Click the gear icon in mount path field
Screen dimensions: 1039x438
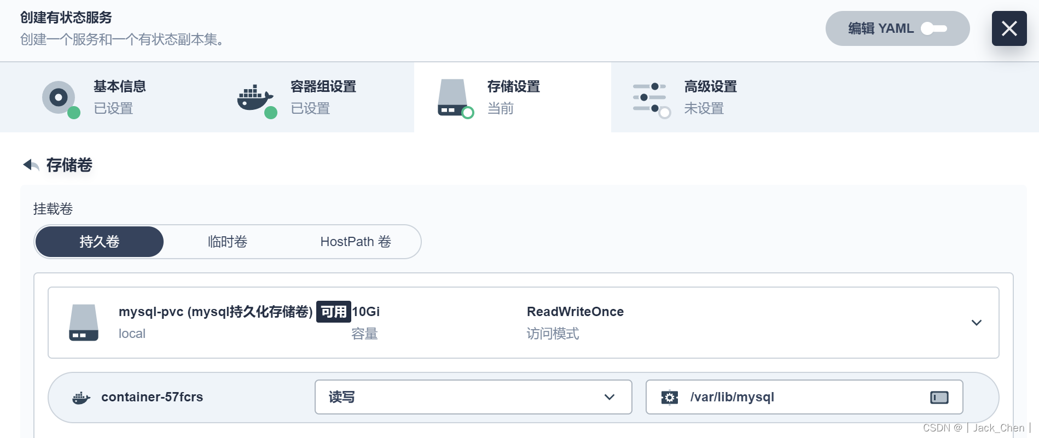tap(670, 398)
